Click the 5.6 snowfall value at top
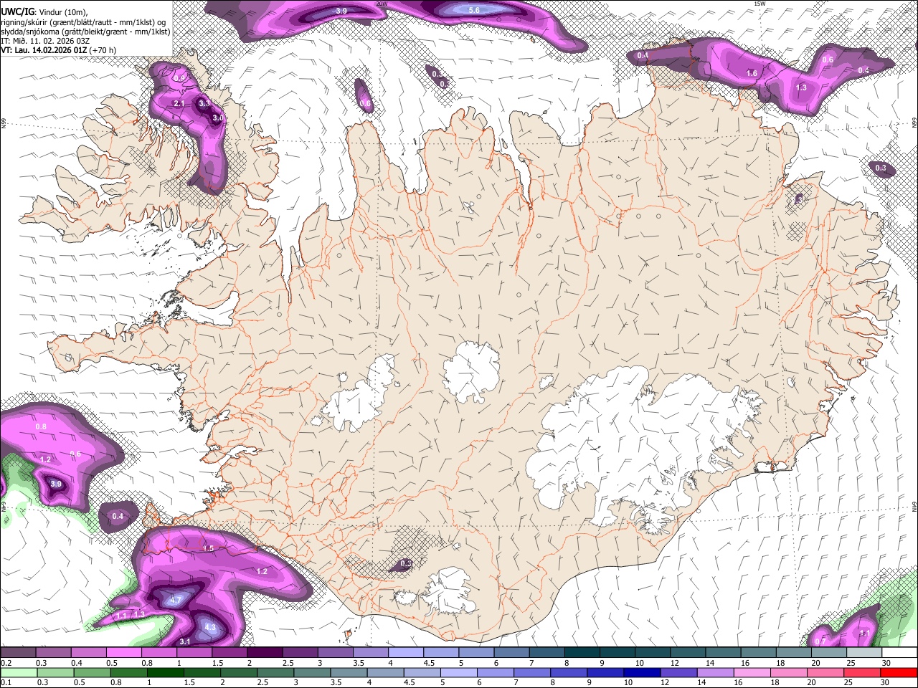The width and height of the screenshot is (918, 688). (x=474, y=10)
